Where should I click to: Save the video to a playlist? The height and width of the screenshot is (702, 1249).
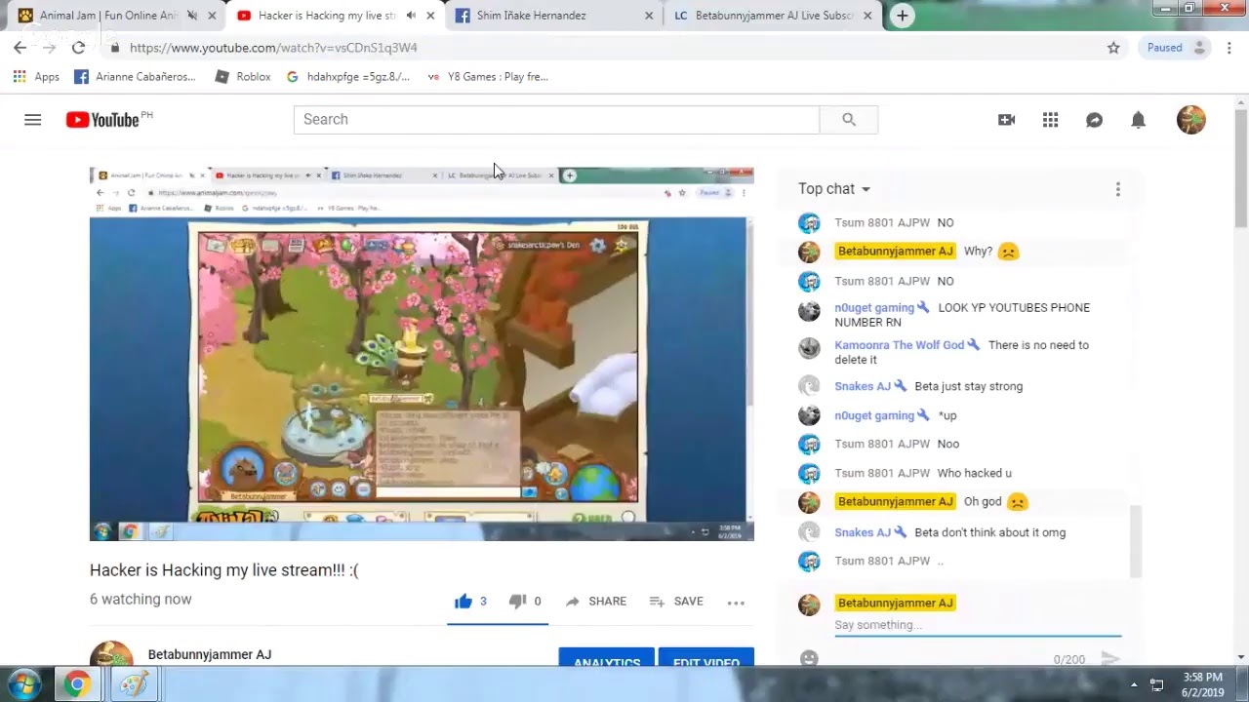point(676,602)
